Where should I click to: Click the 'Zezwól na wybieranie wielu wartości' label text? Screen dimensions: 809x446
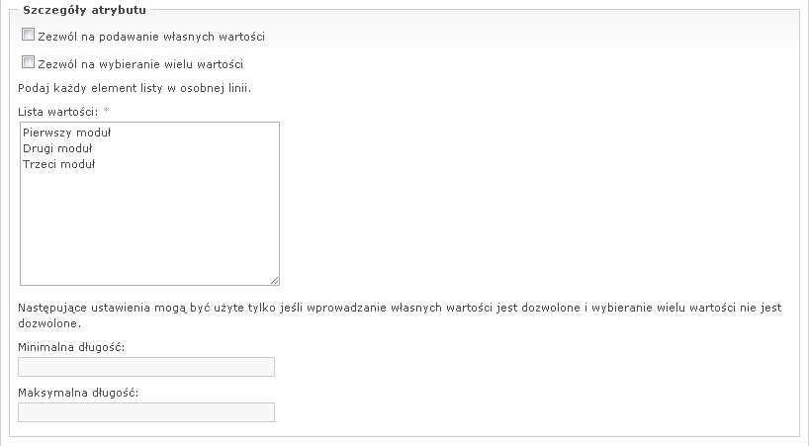point(139,65)
